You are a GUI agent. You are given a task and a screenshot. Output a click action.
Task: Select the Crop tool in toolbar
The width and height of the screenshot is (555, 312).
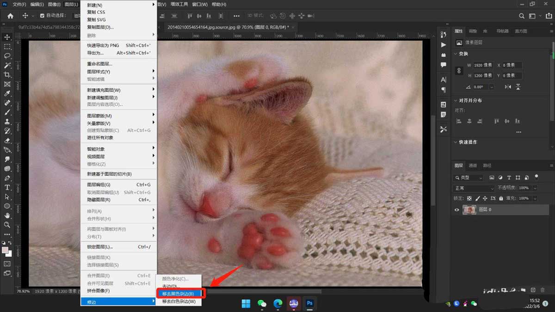[x=7, y=75]
